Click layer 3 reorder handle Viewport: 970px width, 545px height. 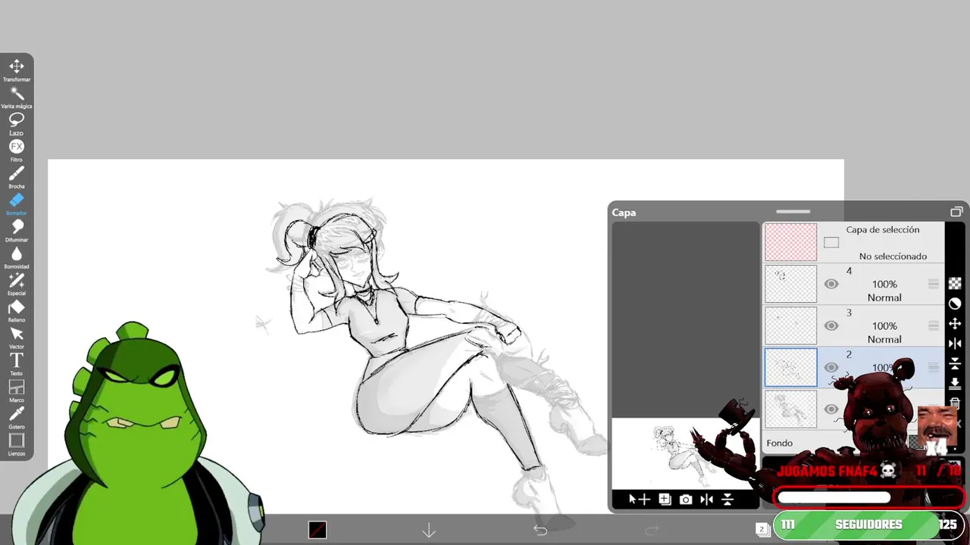(x=934, y=325)
